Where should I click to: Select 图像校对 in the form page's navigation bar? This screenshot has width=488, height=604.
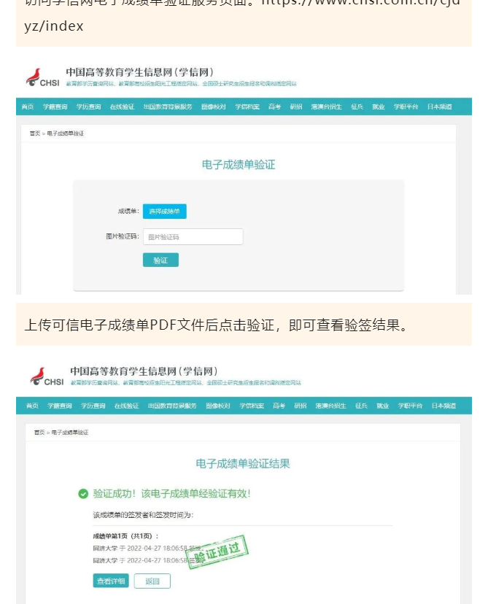(214, 107)
